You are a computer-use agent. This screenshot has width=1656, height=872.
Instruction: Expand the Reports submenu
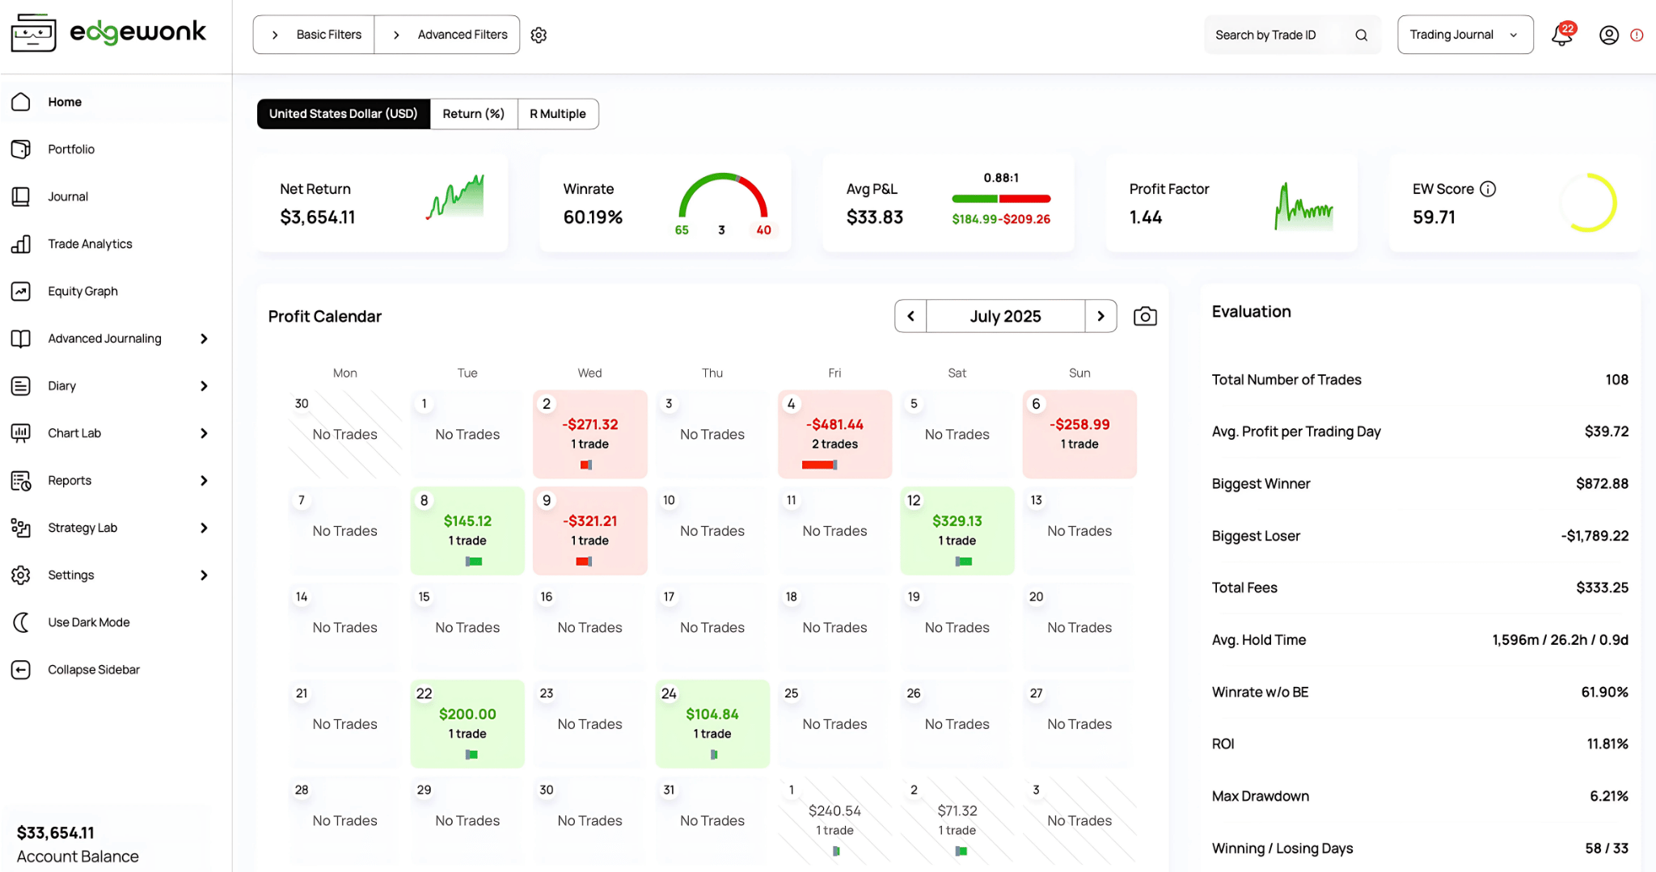tap(70, 480)
